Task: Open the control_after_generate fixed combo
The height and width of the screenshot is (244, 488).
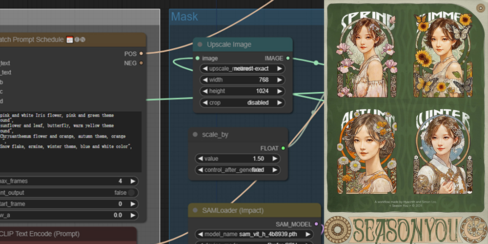Action: coord(238,170)
